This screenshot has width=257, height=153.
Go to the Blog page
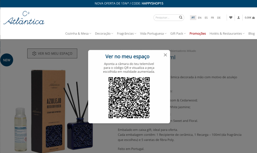(251, 34)
